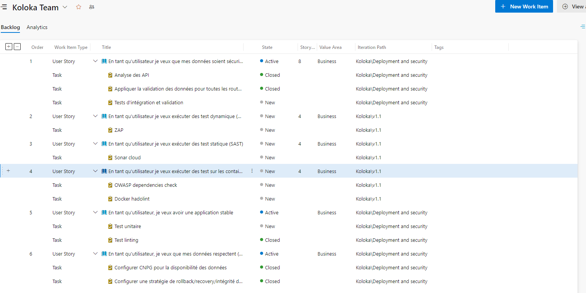Collapse the stable application user story

95,212
